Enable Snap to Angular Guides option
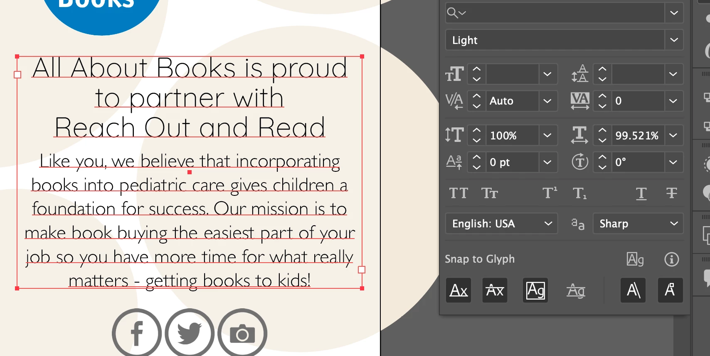The height and width of the screenshot is (356, 710). click(633, 290)
